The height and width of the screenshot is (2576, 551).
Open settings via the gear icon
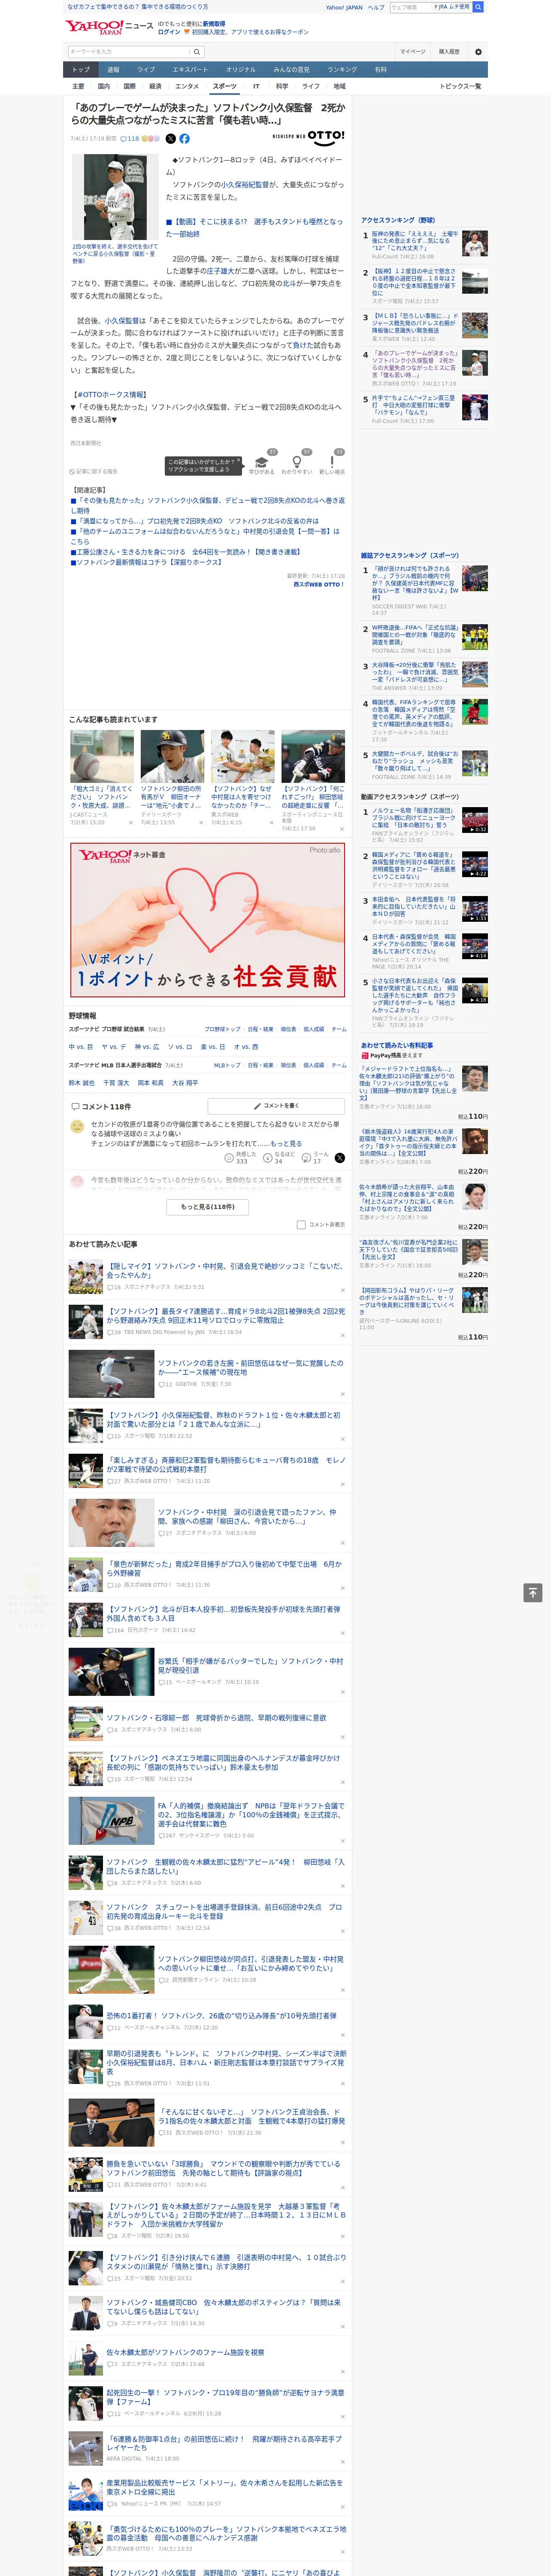478,52
